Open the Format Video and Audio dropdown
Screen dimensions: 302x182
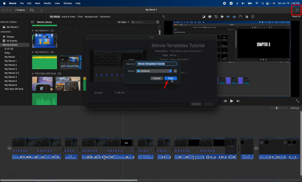[x=180, y=59]
